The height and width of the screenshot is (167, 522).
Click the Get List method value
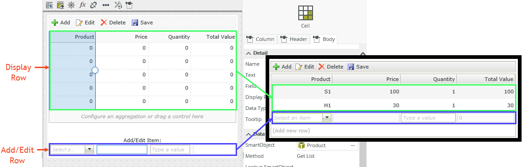(x=306, y=156)
